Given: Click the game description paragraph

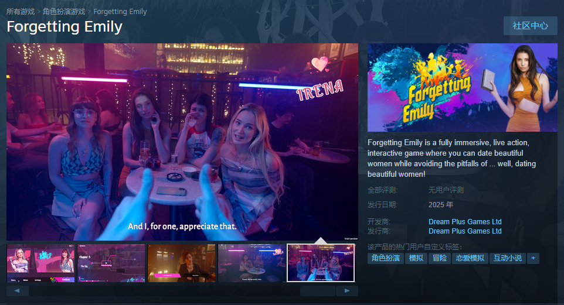Looking at the screenshot, I should [x=452, y=159].
